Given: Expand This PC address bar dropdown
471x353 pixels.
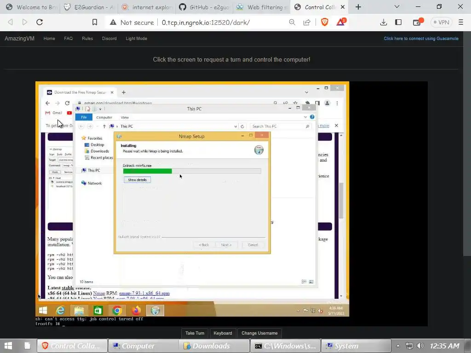Looking at the screenshot, I should pos(235,126).
